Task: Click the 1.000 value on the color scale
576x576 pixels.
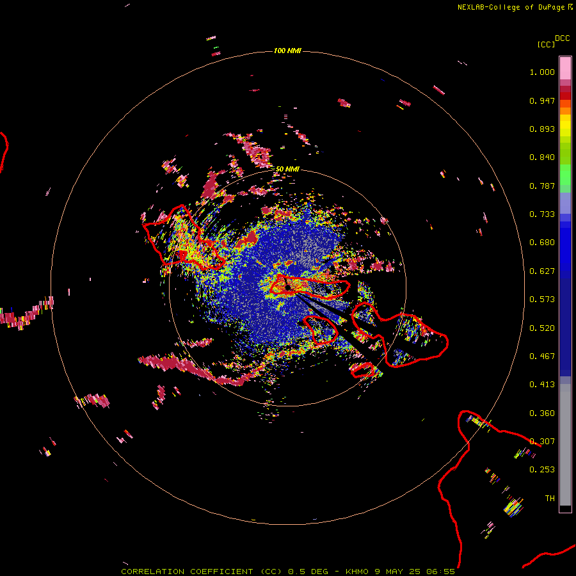Action: click(x=542, y=72)
